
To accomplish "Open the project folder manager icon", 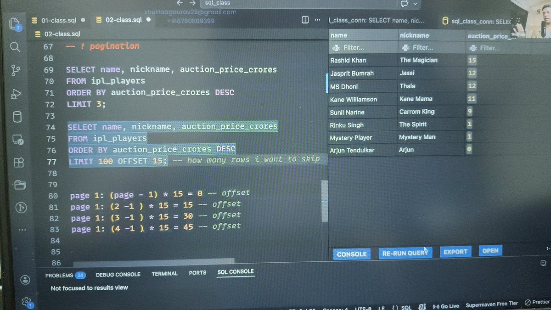I will pos(20,185).
